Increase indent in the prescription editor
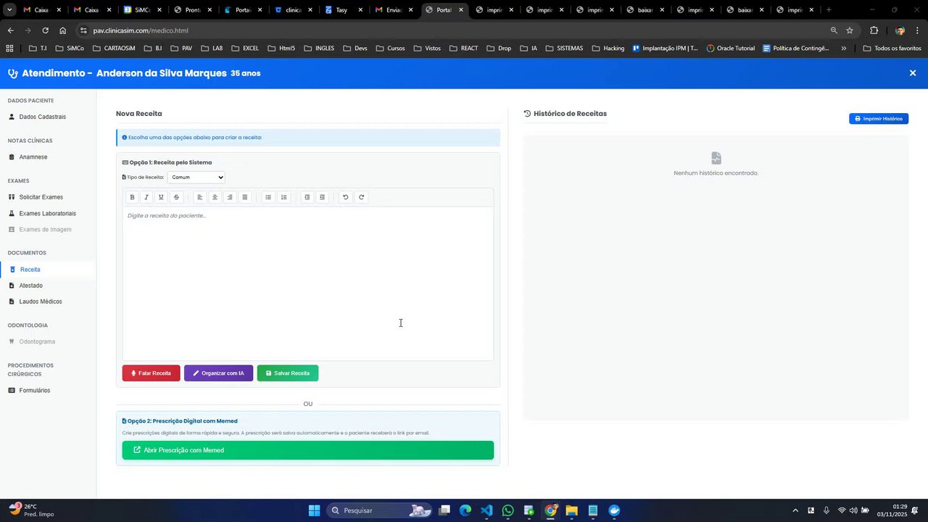 (323, 197)
